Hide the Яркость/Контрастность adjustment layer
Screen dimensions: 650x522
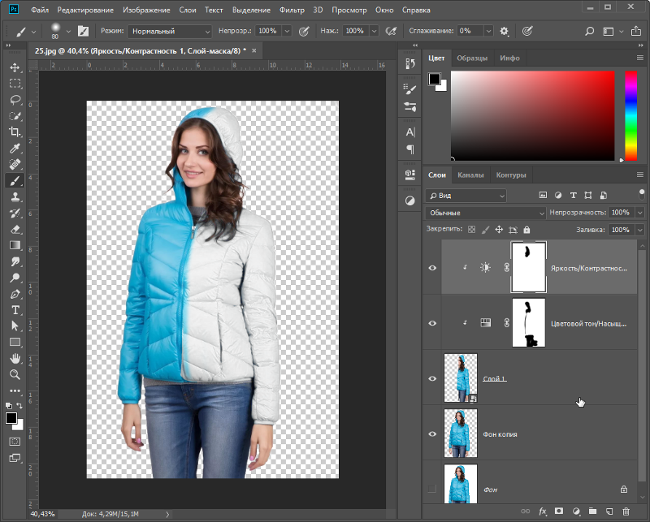(x=432, y=268)
